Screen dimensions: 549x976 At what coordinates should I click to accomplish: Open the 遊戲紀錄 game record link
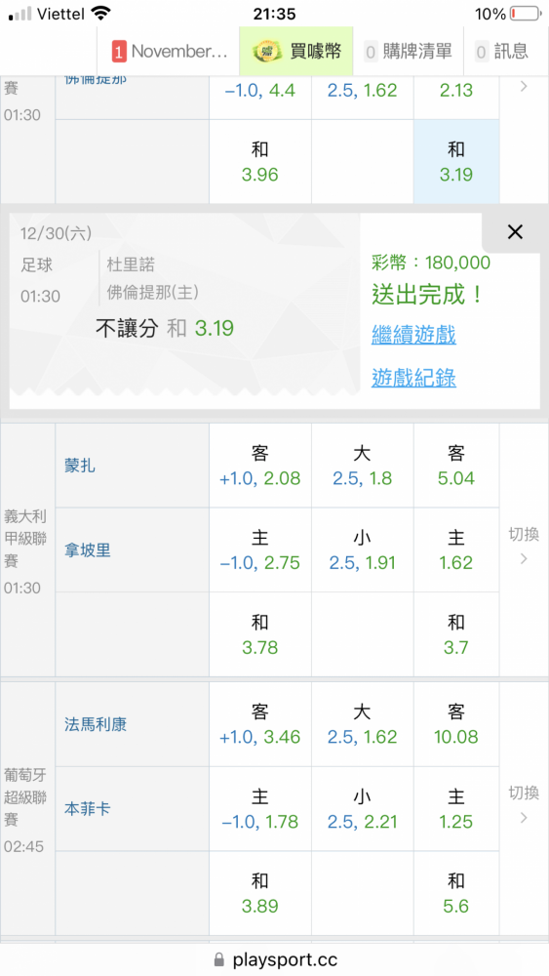[x=413, y=377]
